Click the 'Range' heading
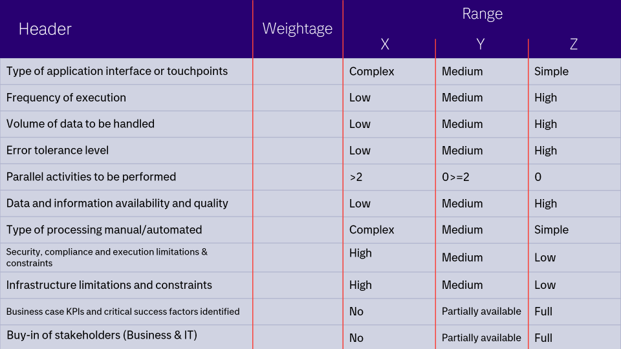Screen dimensions: 621x349 482,14
